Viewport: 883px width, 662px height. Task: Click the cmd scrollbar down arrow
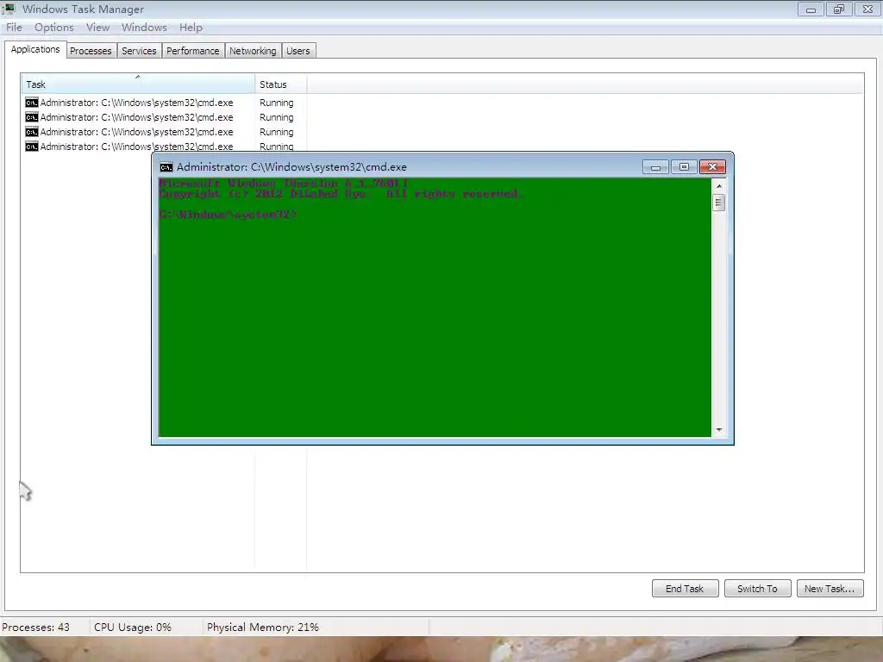718,429
